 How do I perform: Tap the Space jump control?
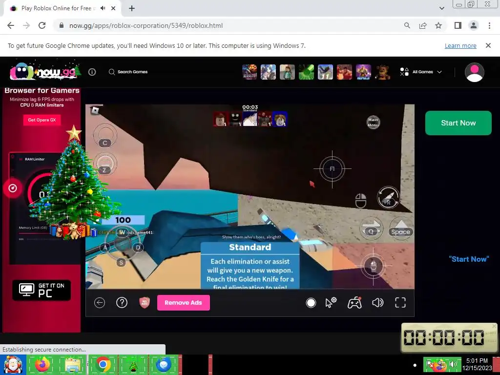coord(401,229)
